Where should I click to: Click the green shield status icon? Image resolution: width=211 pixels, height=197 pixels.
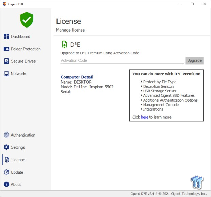27,20
